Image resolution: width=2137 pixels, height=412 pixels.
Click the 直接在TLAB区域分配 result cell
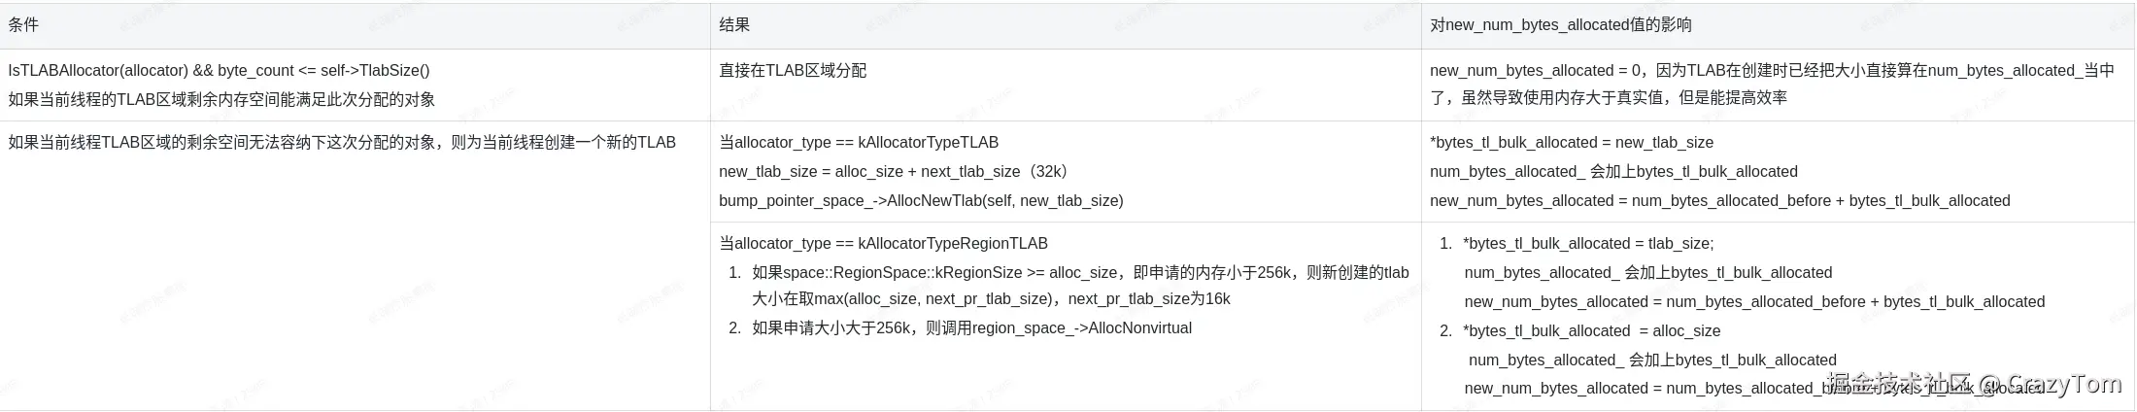click(x=793, y=71)
